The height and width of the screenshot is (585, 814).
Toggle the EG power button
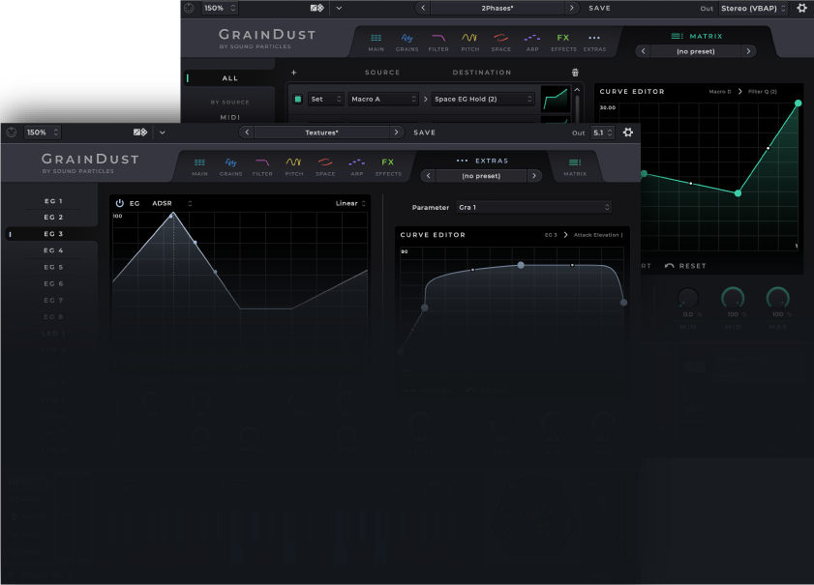point(120,203)
